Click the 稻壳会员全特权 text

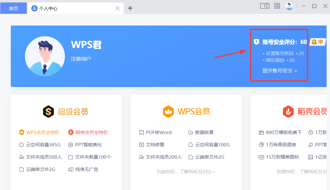pyautogui.click(x=92, y=132)
